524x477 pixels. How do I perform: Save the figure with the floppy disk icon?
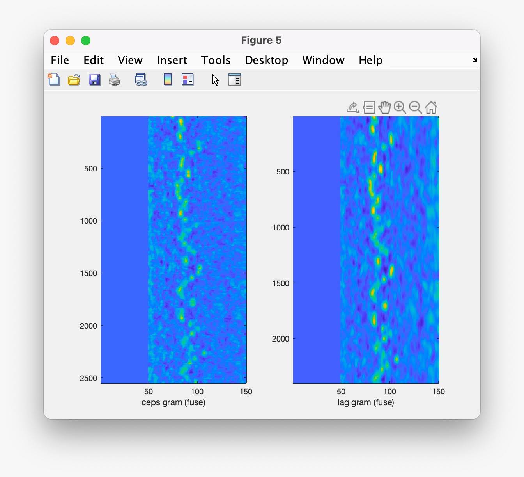click(x=94, y=80)
